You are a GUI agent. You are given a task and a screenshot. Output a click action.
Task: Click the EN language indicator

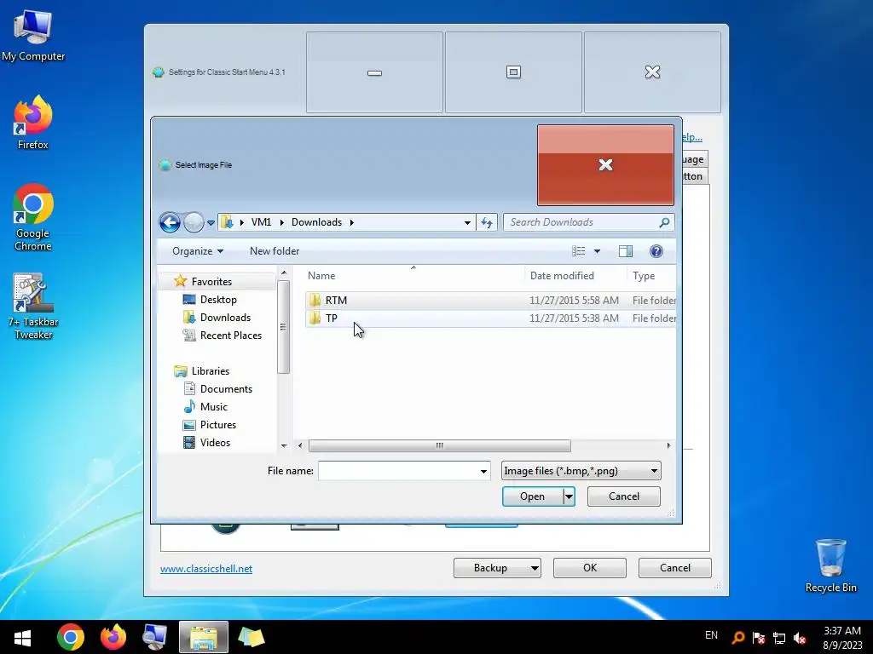(x=711, y=635)
